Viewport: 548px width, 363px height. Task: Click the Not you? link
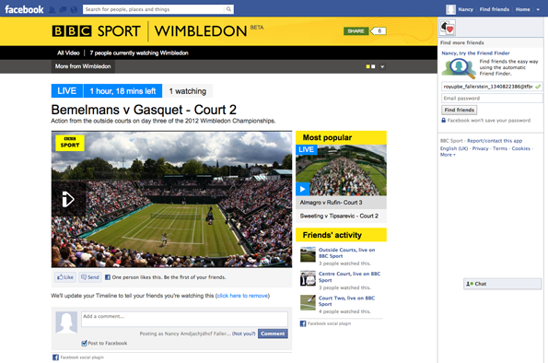click(243, 334)
